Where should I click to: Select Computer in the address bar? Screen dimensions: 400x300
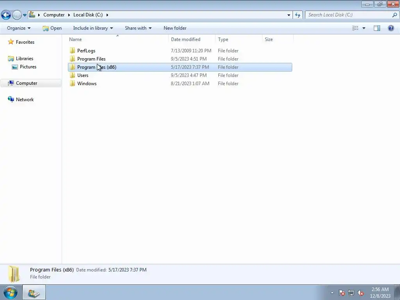(x=54, y=15)
